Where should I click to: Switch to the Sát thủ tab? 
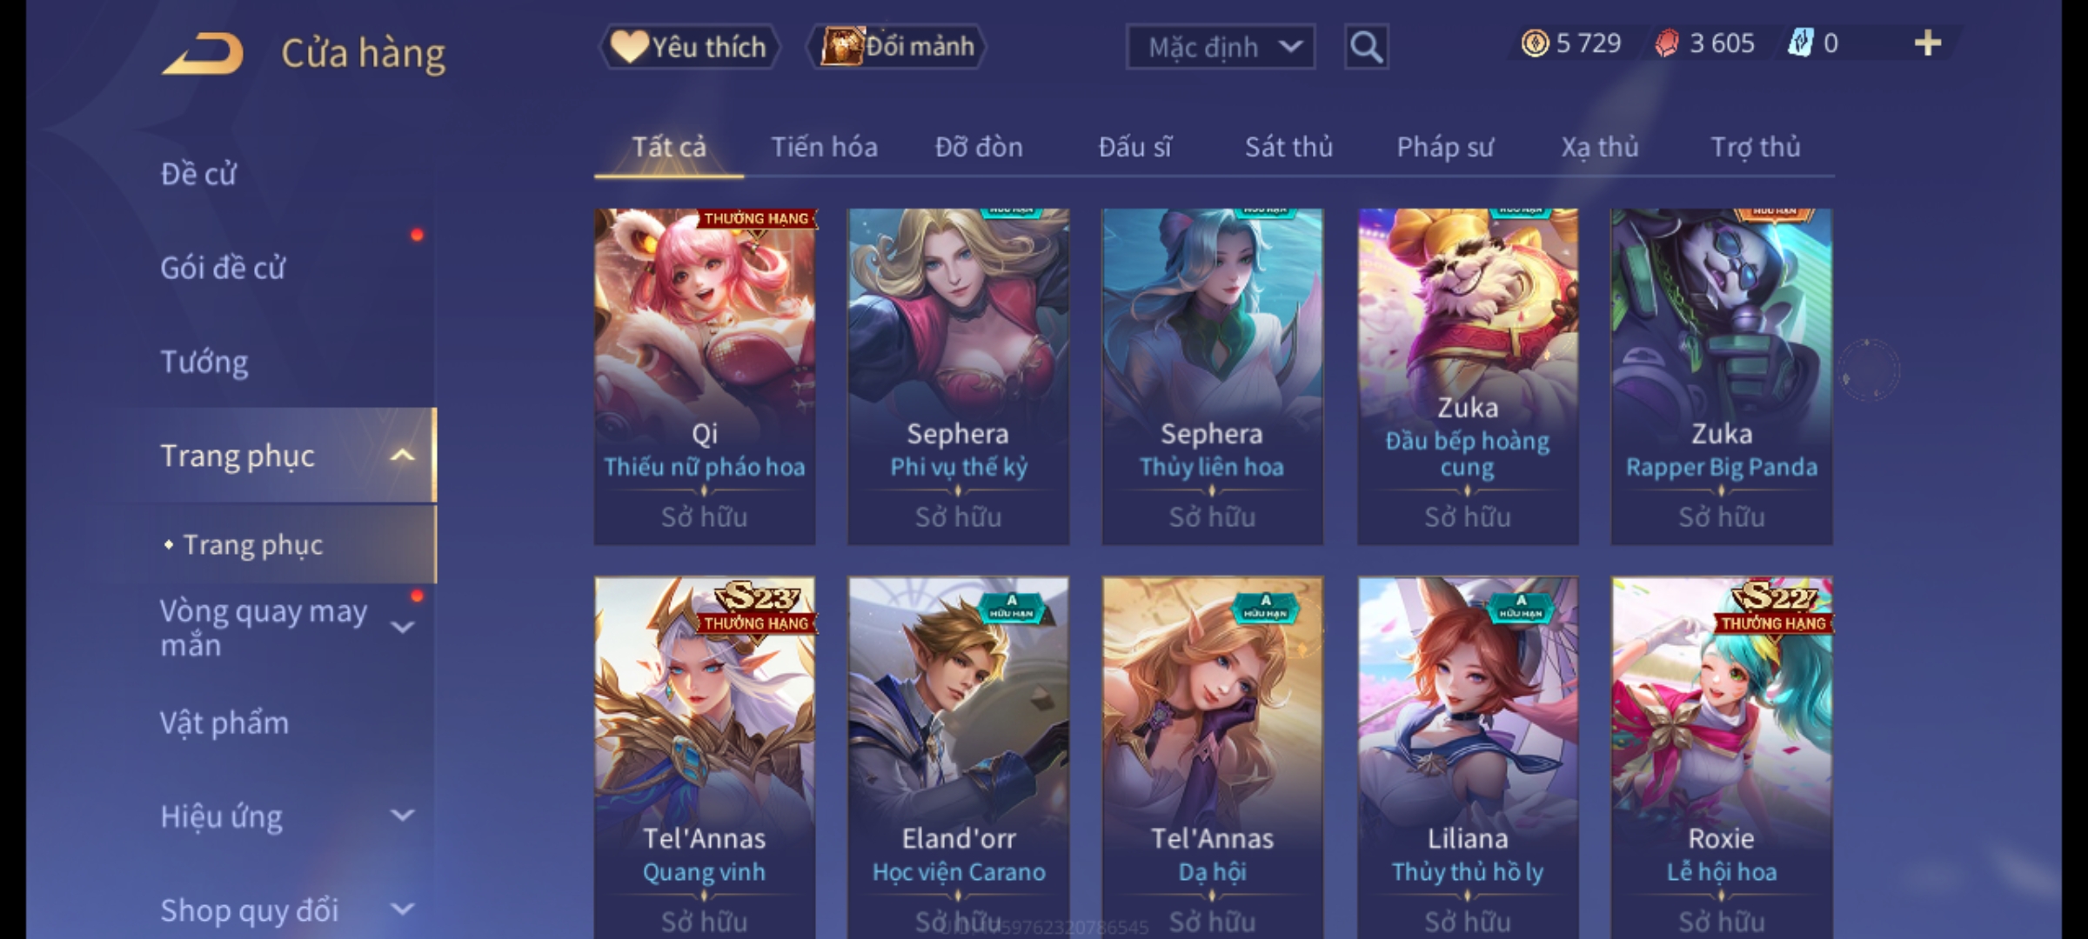1288,148
